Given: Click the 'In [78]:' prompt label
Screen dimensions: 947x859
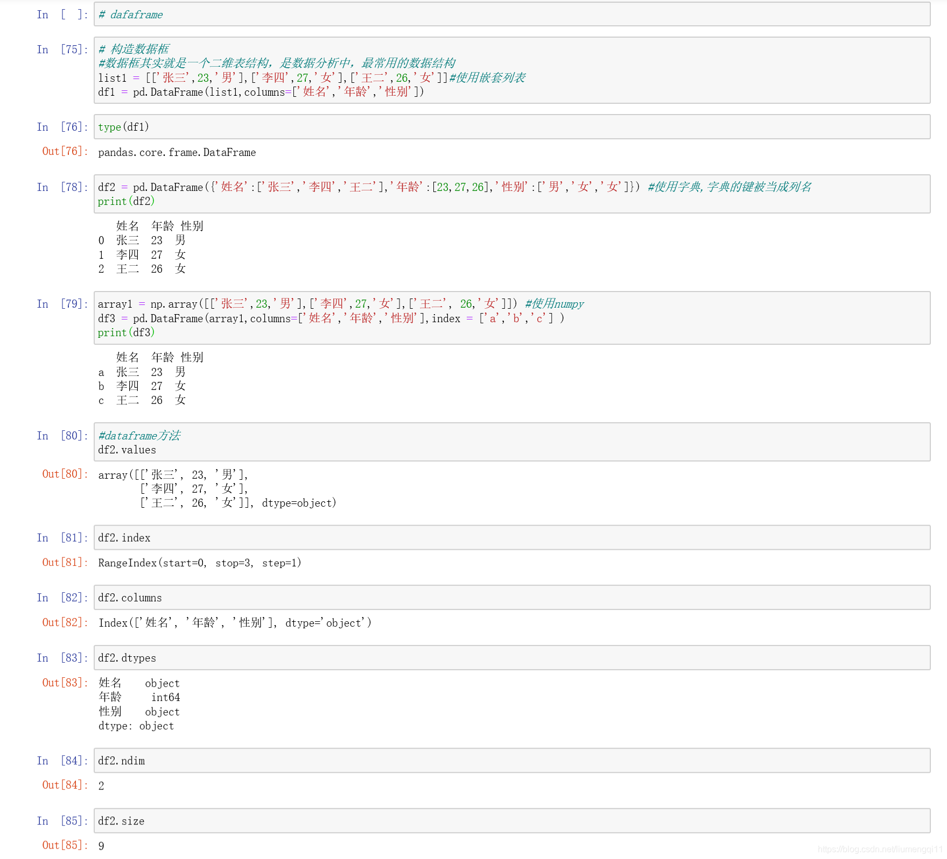Looking at the screenshot, I should 62,187.
